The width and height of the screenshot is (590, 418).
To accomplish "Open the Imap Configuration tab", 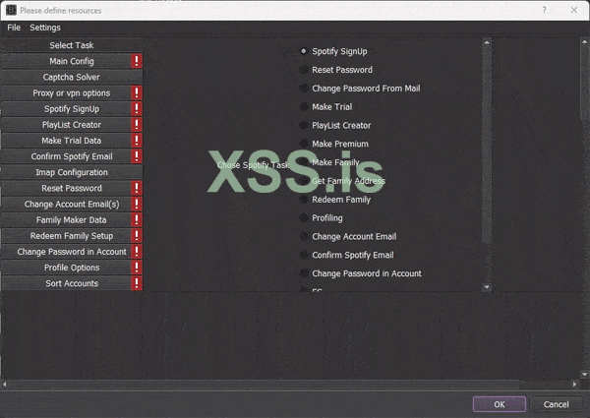I will [x=72, y=172].
